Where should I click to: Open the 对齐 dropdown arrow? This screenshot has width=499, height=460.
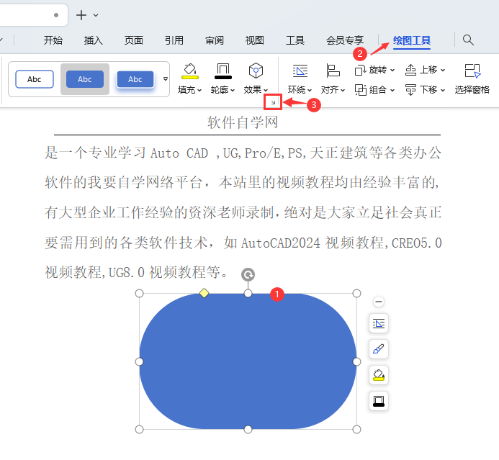(343, 91)
